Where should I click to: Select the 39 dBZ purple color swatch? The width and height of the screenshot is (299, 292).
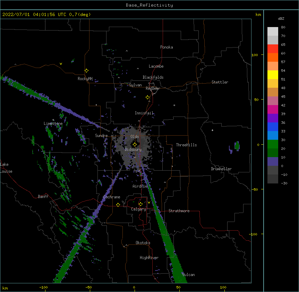[x=273, y=118]
